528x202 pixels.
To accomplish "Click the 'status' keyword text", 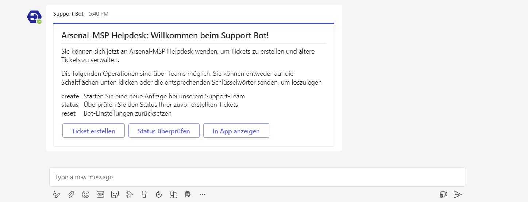I will 70,105.
